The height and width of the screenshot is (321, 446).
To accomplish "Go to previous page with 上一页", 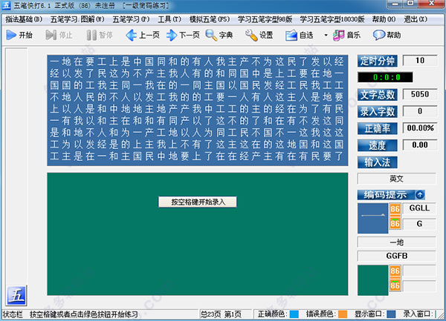I will pyautogui.click(x=143, y=35).
